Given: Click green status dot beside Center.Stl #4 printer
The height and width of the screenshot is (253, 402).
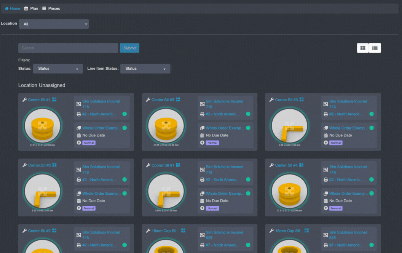Looking at the screenshot, I should click(x=372, y=179).
